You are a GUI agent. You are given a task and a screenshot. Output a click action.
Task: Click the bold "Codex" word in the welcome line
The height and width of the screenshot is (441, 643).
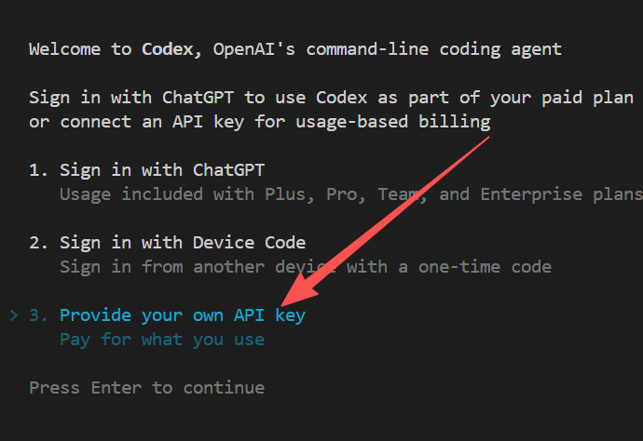(x=167, y=49)
